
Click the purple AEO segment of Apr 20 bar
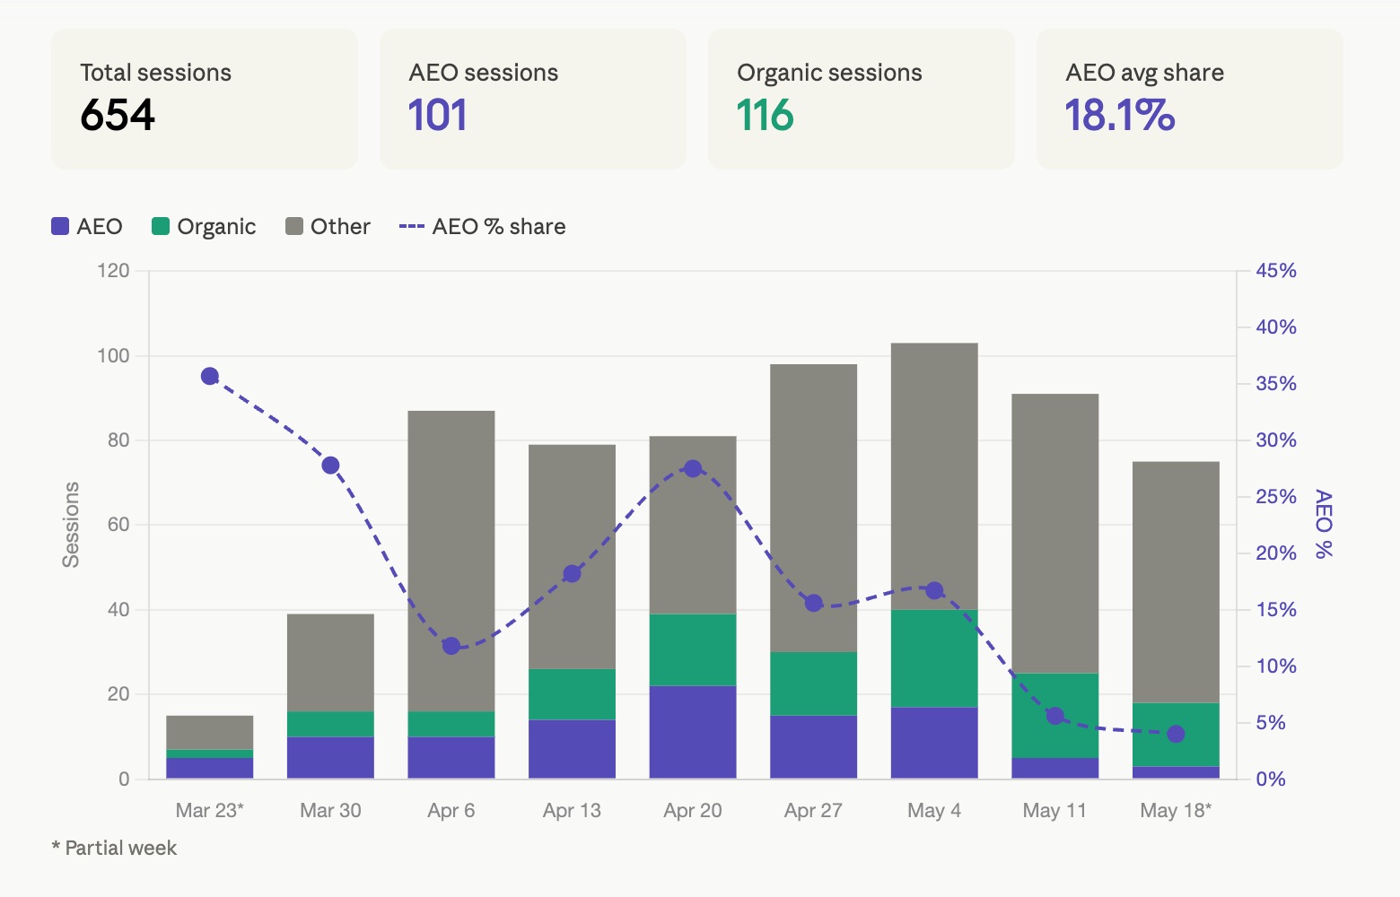click(693, 732)
